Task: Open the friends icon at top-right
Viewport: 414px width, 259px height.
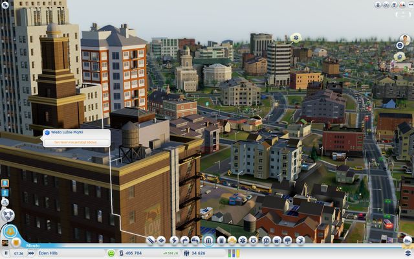Action: tap(402, 5)
